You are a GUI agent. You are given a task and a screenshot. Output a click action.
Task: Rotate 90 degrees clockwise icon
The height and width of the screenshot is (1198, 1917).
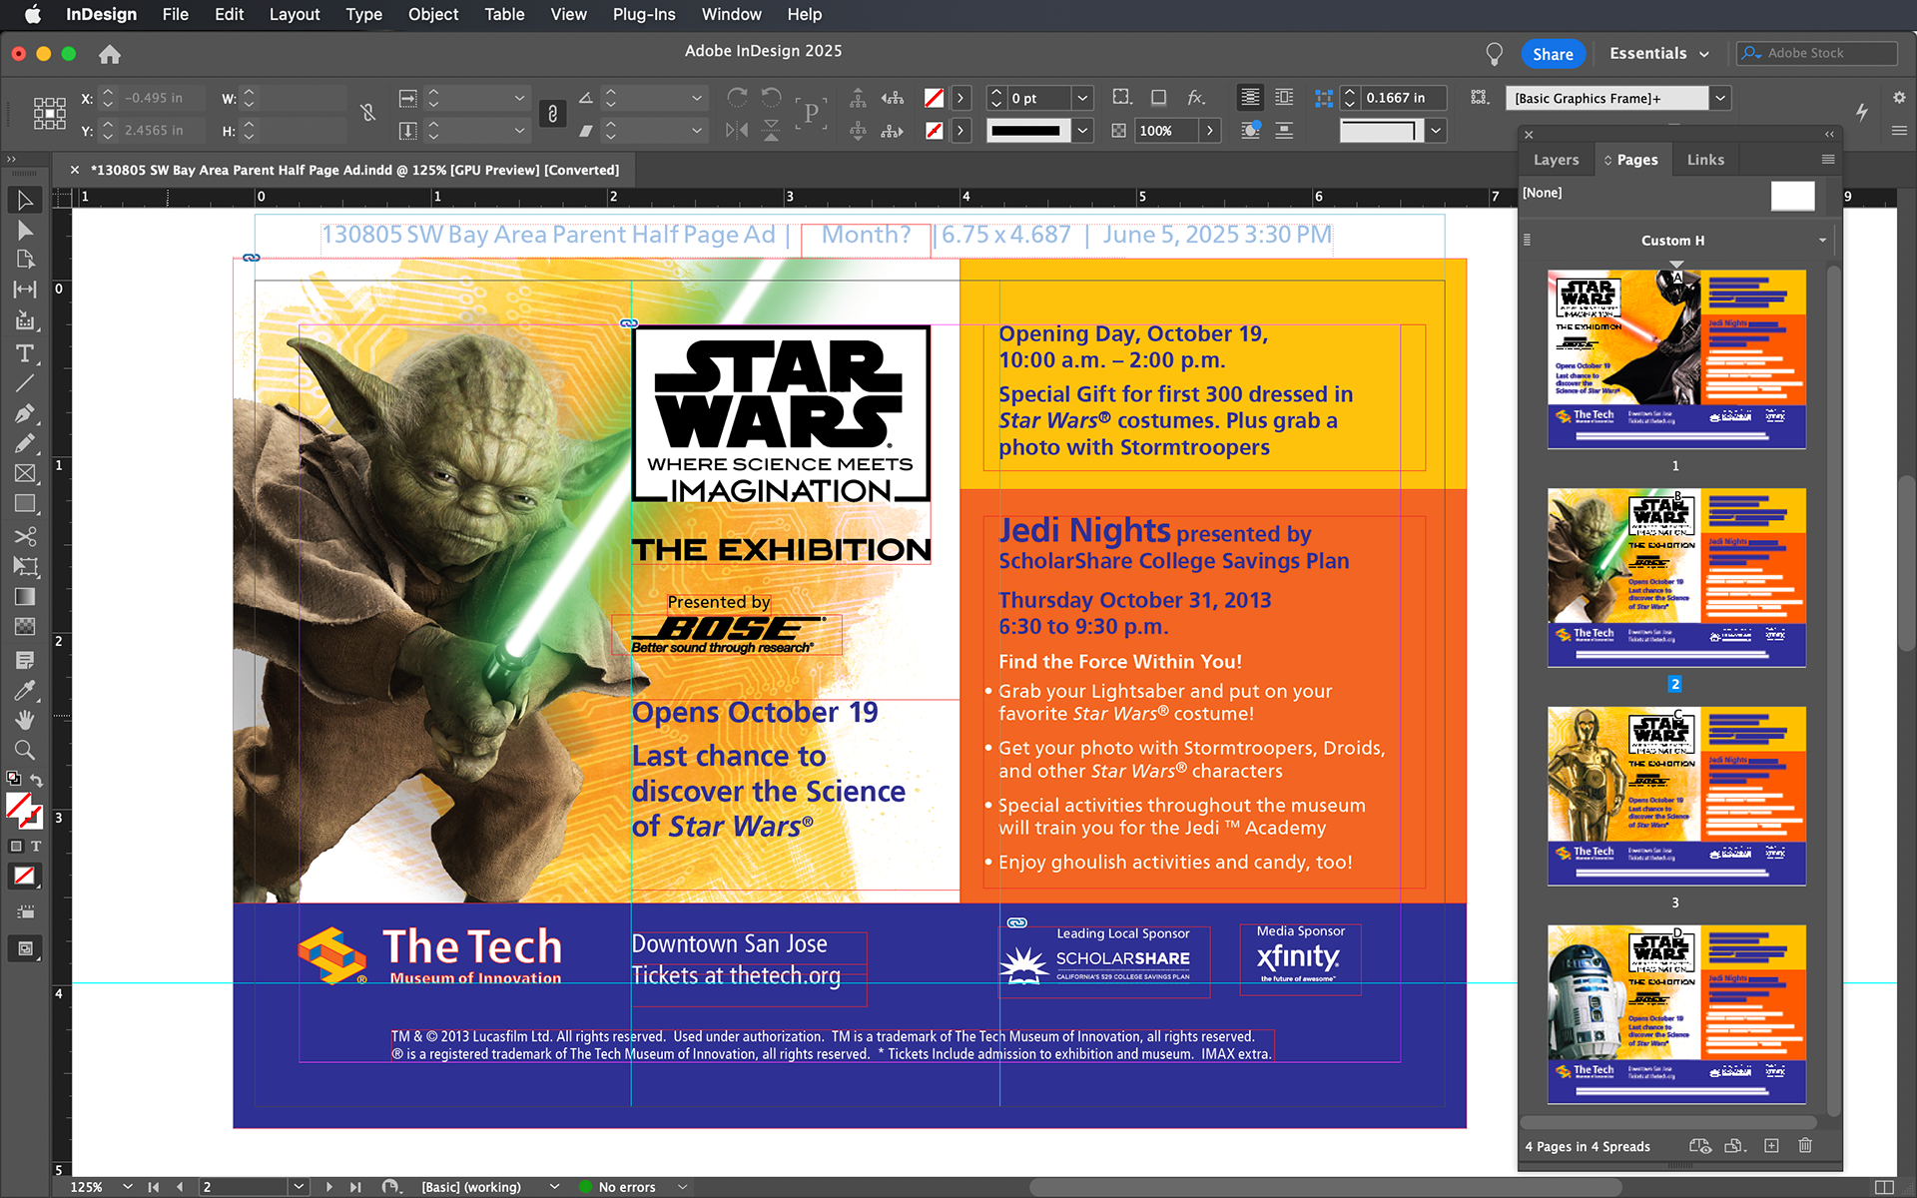coord(737,98)
